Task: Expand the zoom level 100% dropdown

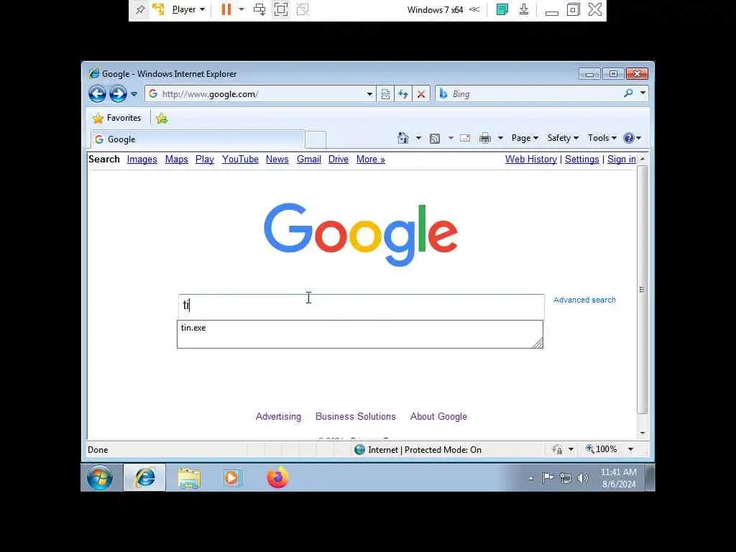Action: [631, 449]
